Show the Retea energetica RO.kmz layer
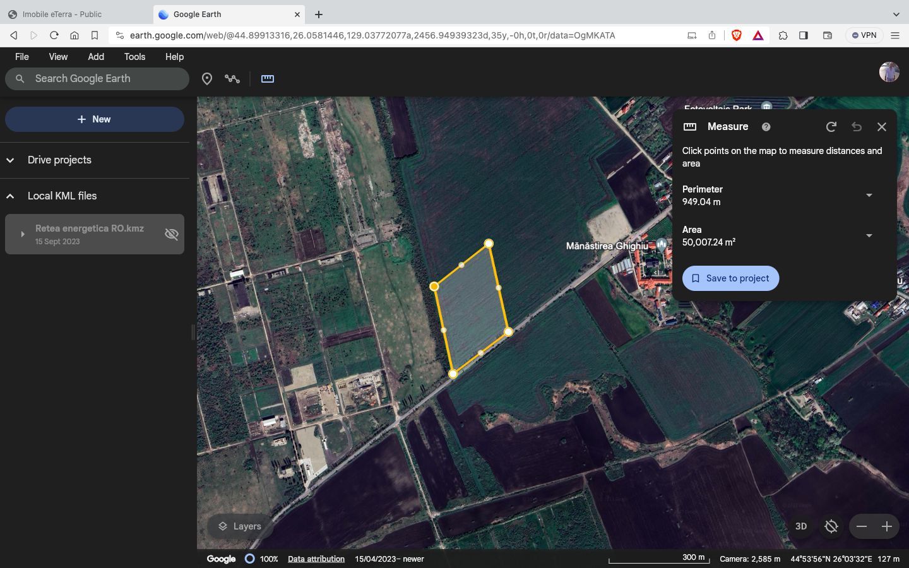This screenshot has height=568, width=909. [x=171, y=234]
